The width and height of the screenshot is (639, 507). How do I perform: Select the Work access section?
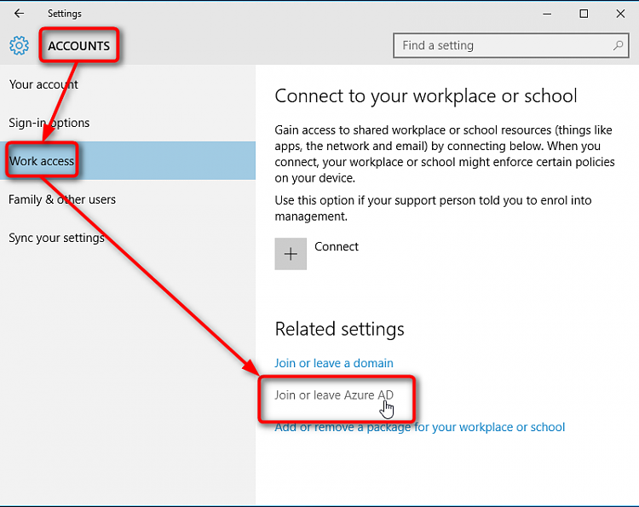click(128, 161)
